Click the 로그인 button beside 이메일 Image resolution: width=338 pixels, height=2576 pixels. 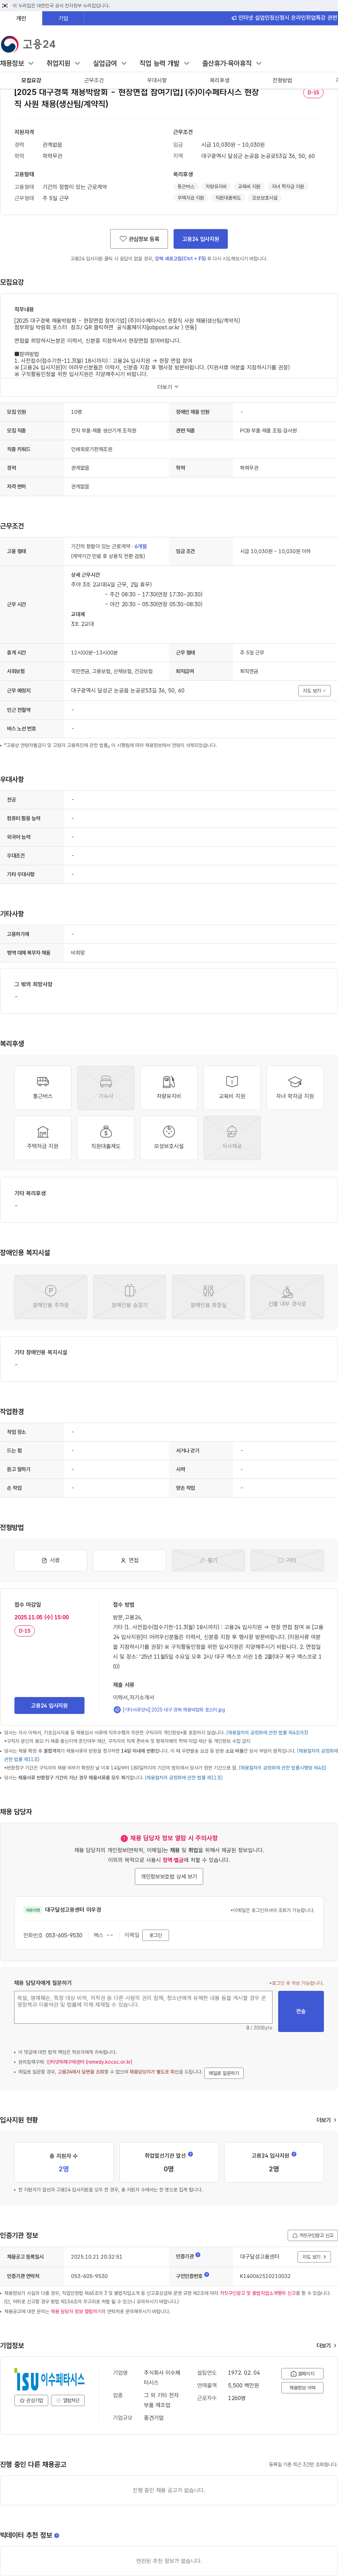pos(155,1935)
